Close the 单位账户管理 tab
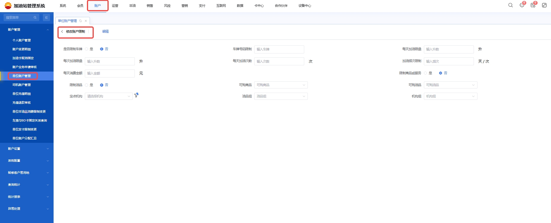The height and width of the screenshot is (223, 551). 86,21
